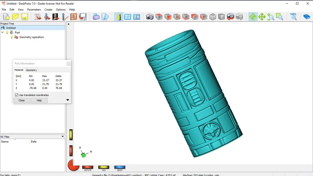The height and width of the screenshot is (176, 313).
Task: Switch to the Material tab
Action: click(19, 70)
